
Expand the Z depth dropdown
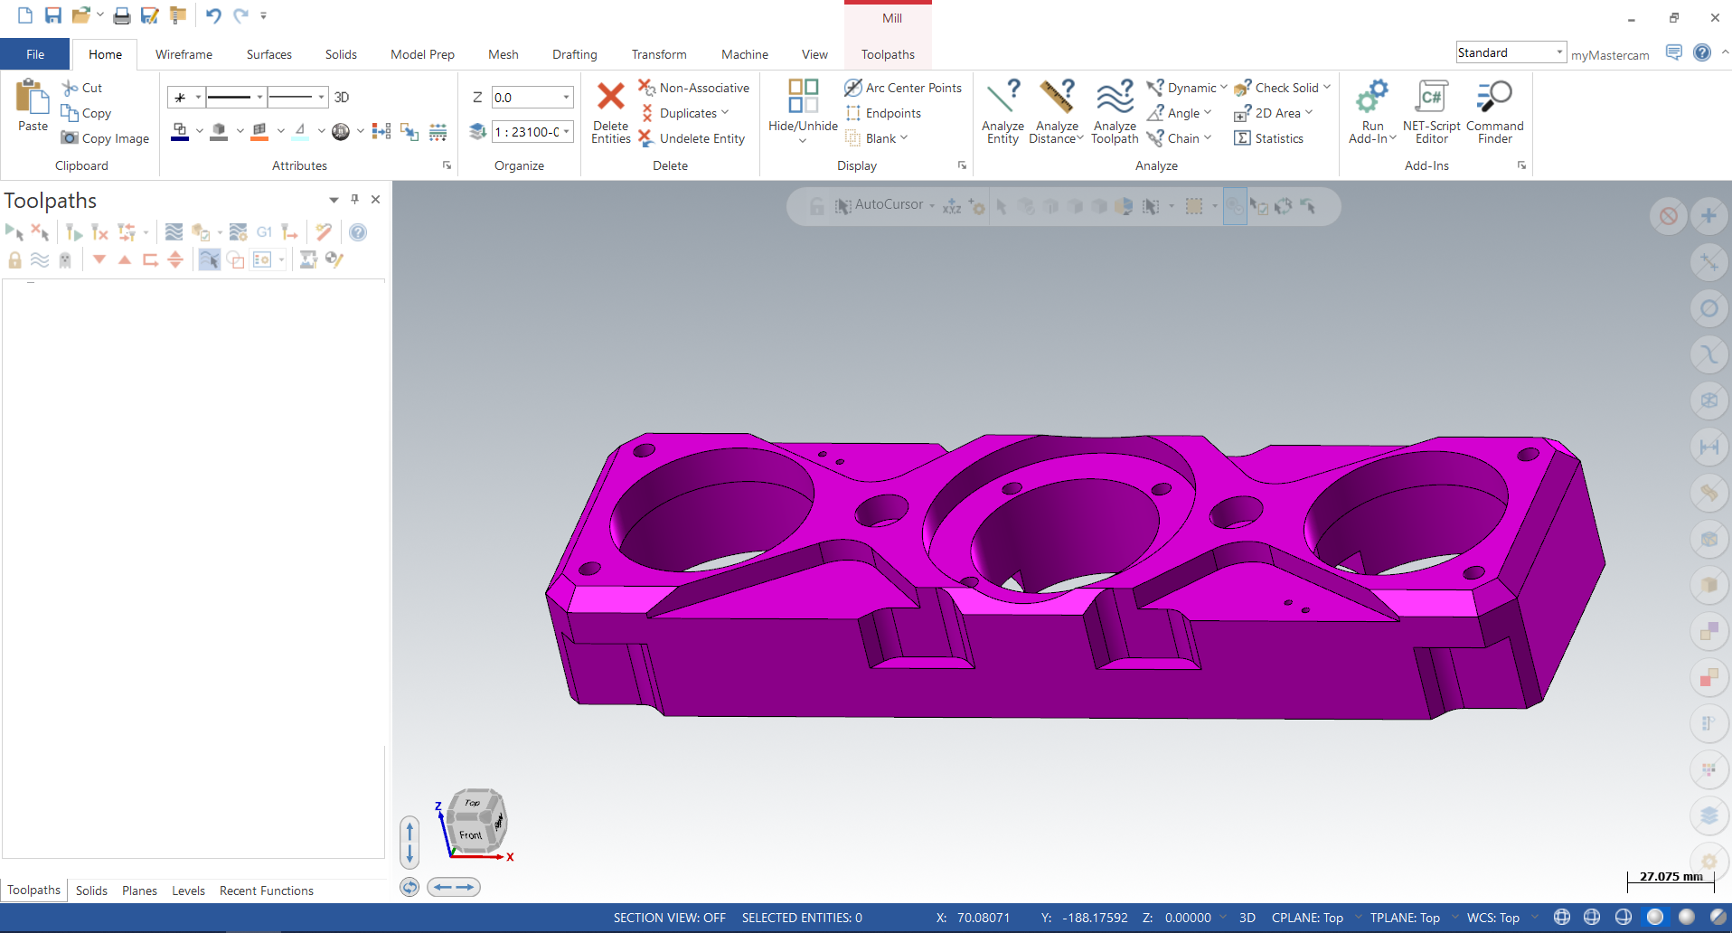(567, 98)
